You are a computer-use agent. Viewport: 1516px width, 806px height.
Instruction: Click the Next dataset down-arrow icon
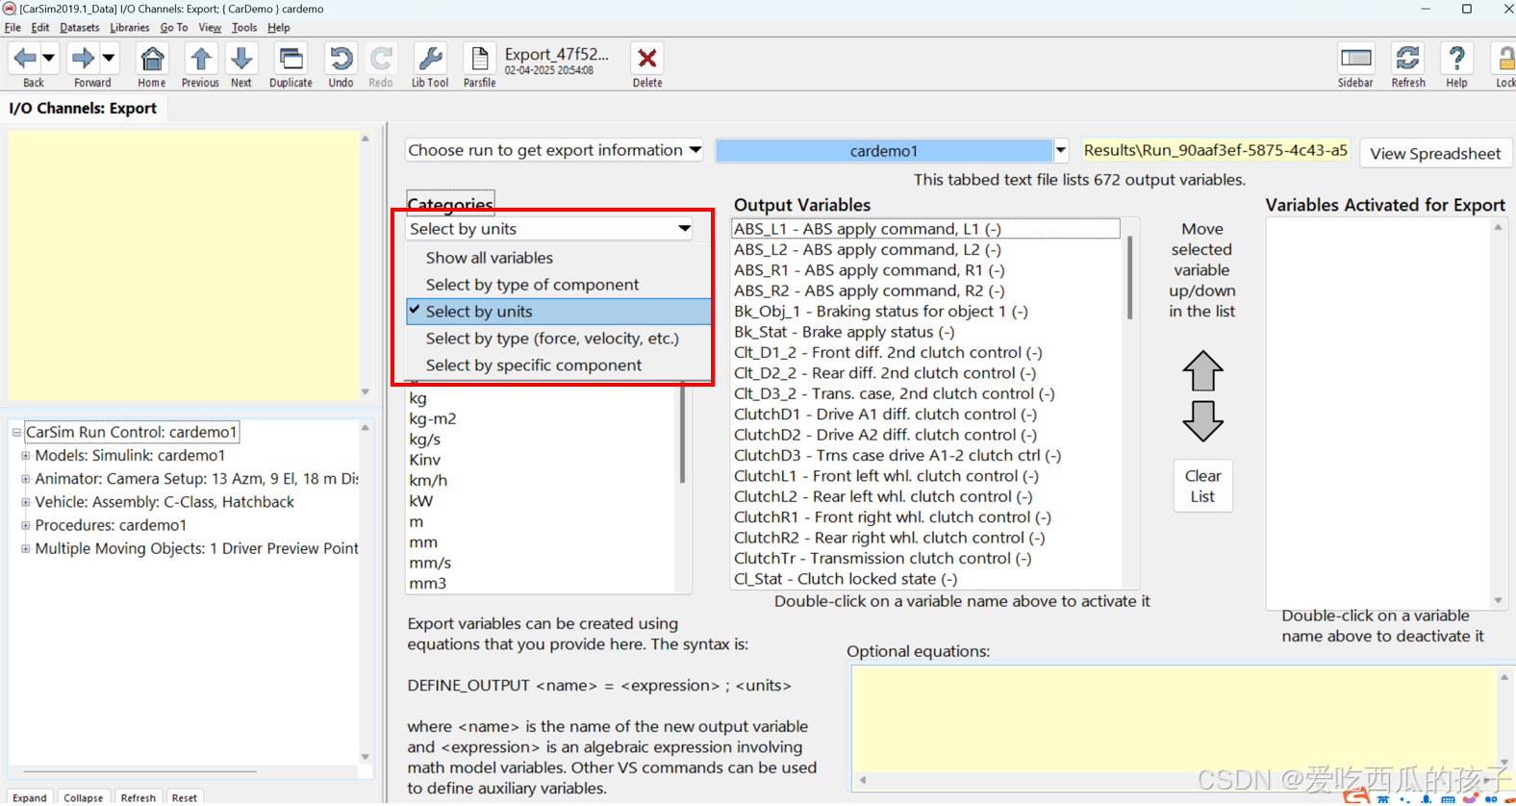pos(241,59)
